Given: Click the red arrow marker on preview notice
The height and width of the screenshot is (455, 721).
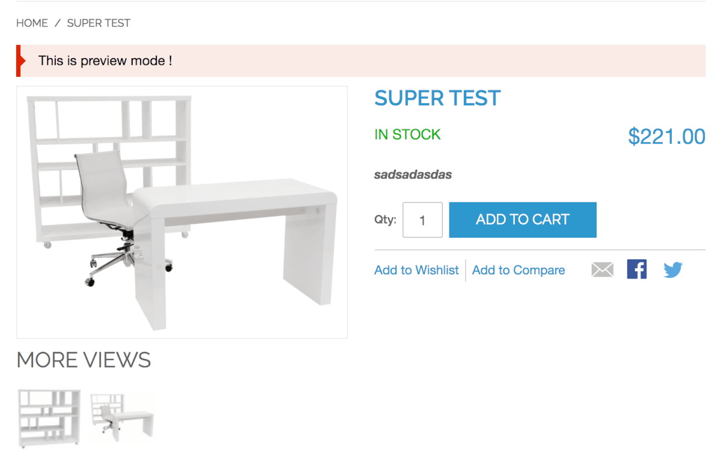Looking at the screenshot, I should pos(20,61).
